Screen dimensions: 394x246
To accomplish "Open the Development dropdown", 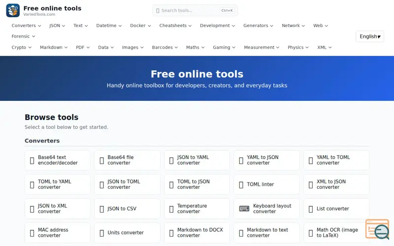I will [217, 26].
